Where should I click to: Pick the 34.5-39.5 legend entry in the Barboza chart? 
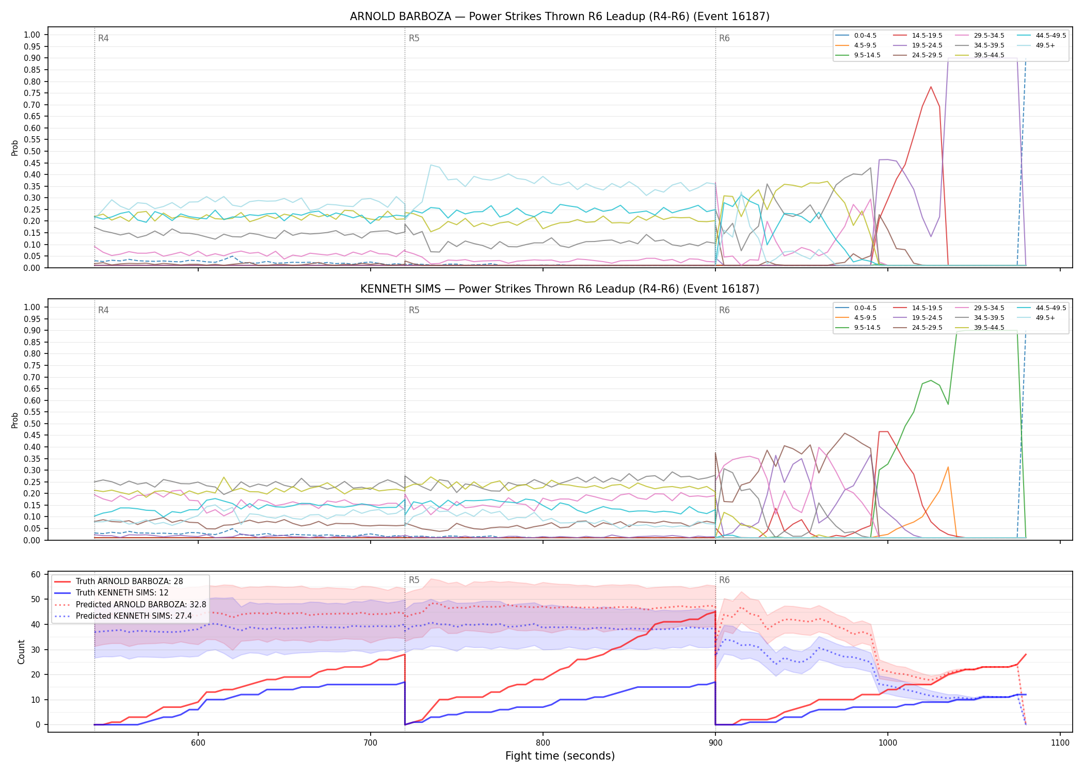[x=980, y=45]
